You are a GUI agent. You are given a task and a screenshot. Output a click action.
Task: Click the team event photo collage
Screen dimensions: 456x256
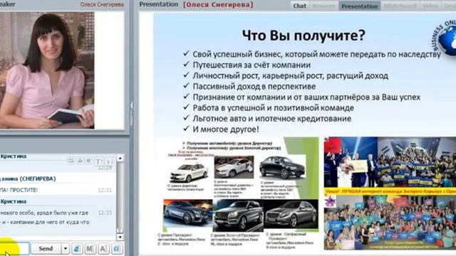390,193
